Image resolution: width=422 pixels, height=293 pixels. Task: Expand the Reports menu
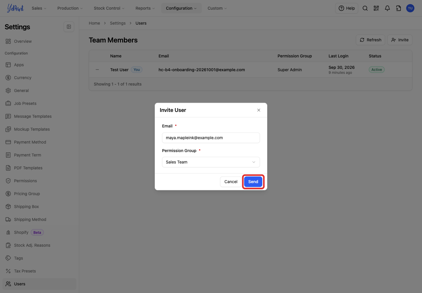[x=145, y=8]
